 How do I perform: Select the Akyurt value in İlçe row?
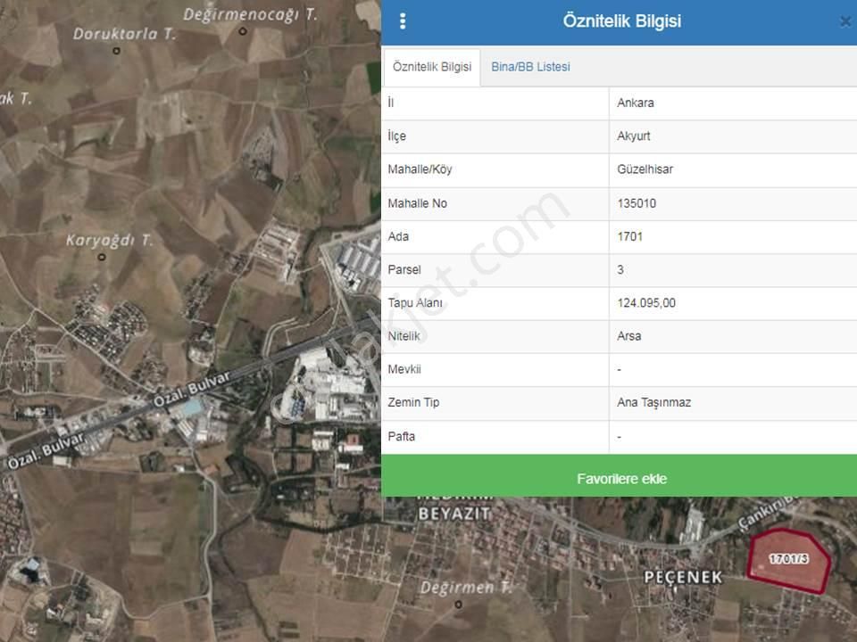tap(634, 136)
